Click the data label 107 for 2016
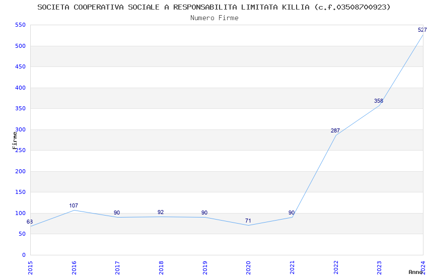Screen dimensions: 428x277 (x=74, y=206)
